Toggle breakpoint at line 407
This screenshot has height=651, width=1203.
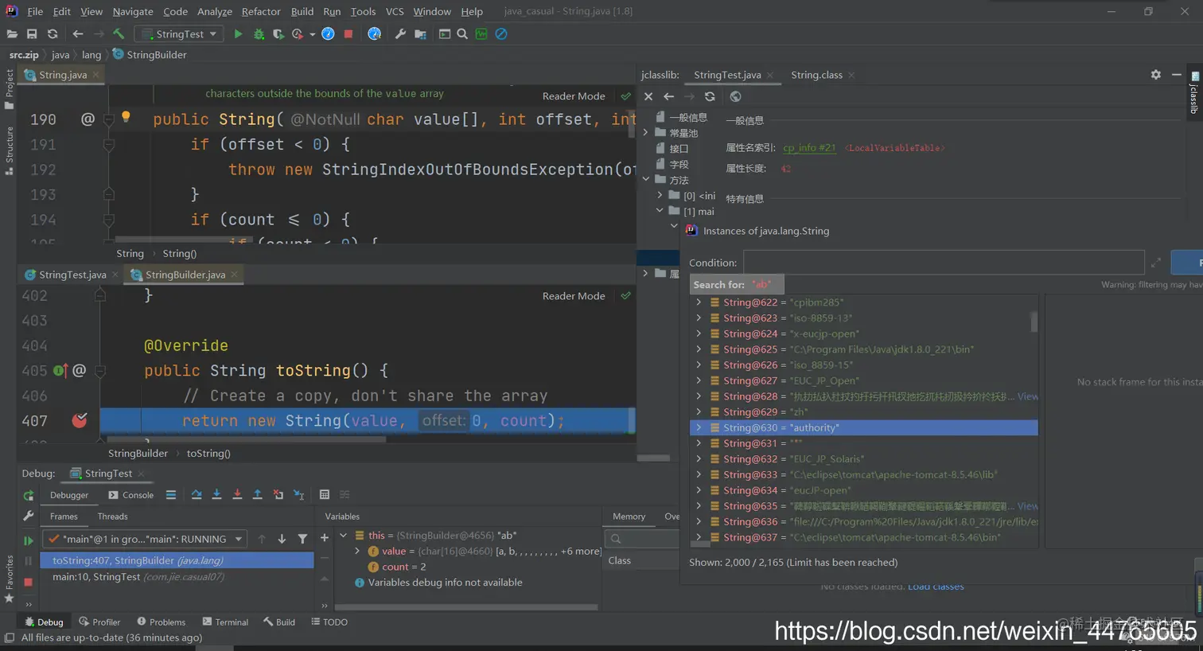point(80,420)
